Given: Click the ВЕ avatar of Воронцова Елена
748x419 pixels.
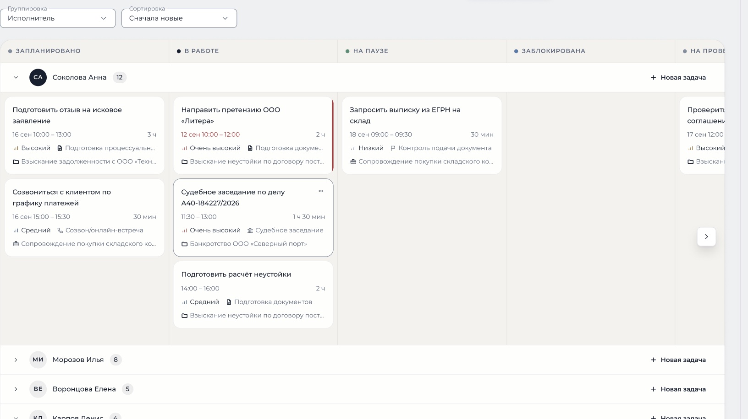Looking at the screenshot, I should click(x=38, y=389).
